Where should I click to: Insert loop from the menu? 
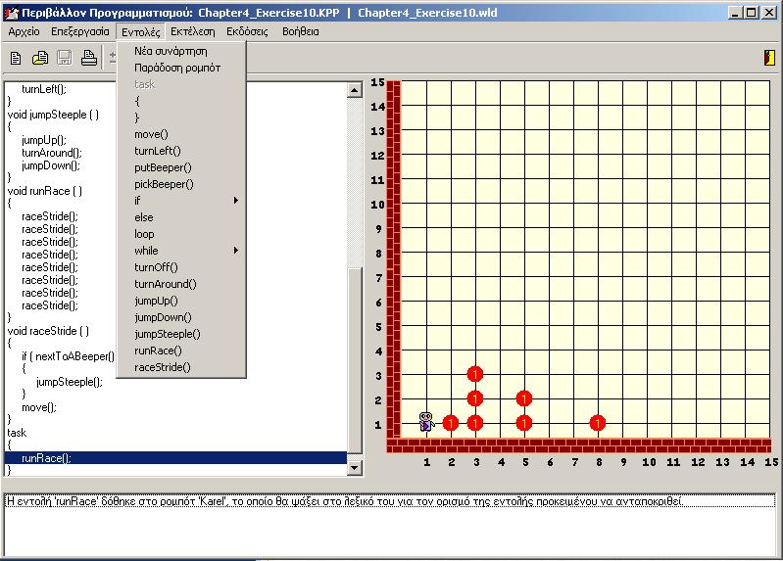tap(181, 234)
